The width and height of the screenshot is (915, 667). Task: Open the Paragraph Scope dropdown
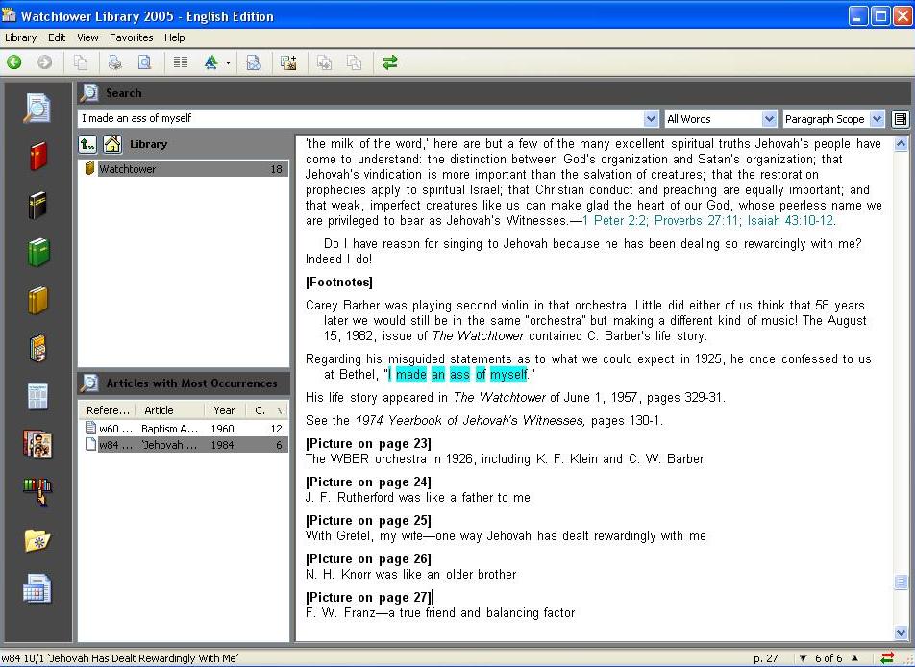[x=877, y=119]
